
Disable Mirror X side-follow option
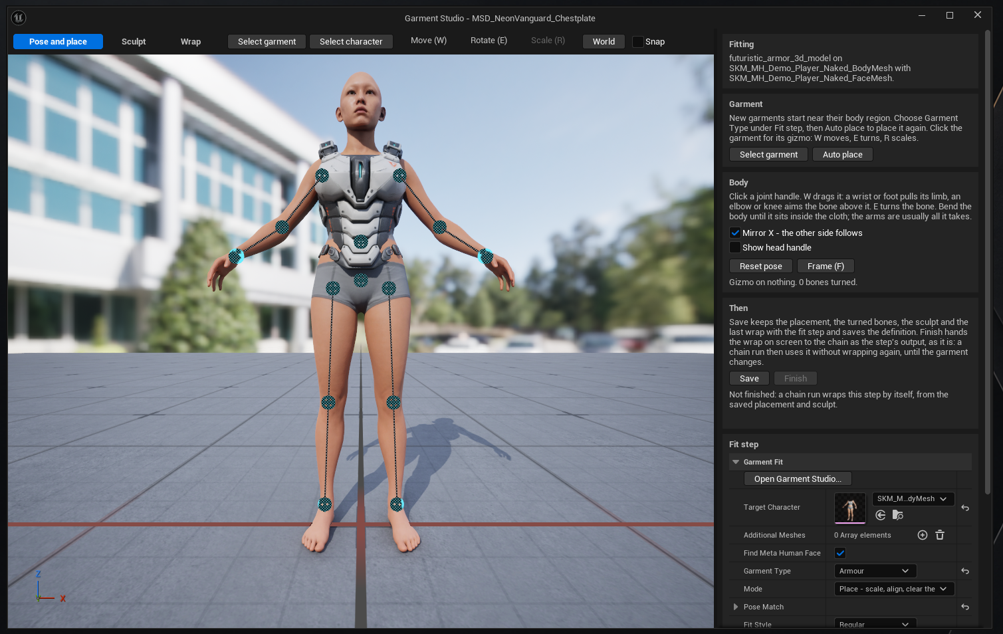coord(735,233)
